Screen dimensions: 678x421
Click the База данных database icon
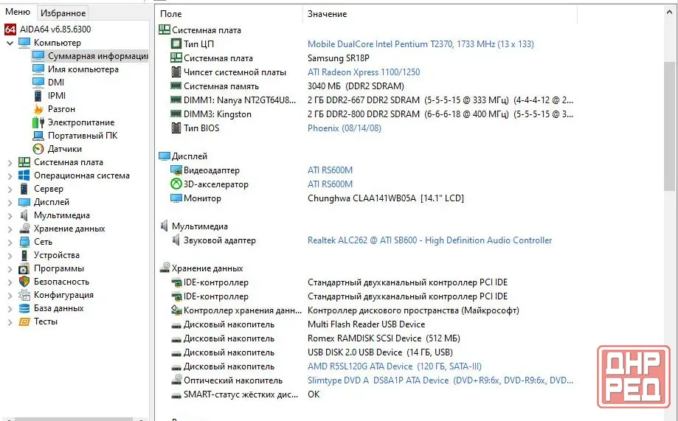24,308
